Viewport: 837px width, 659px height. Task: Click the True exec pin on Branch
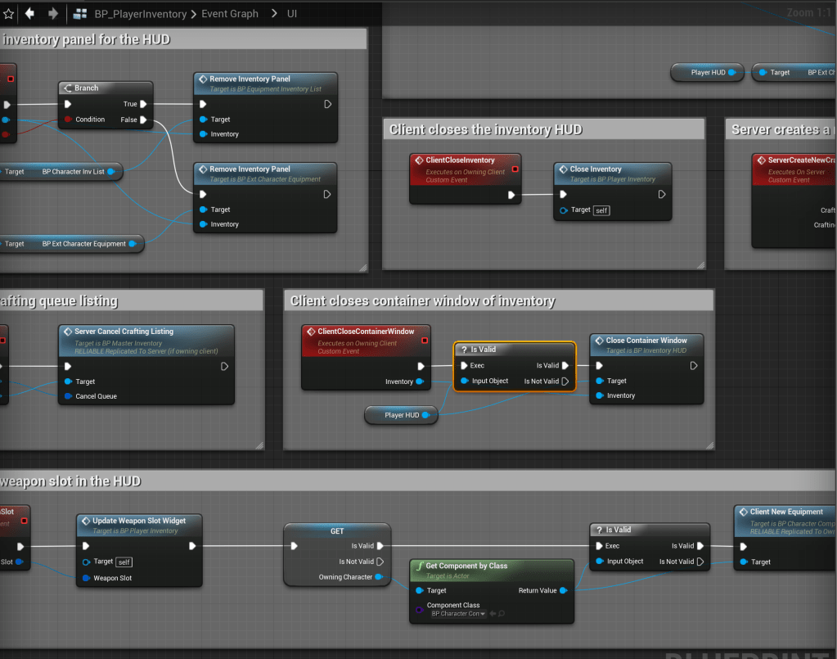(x=143, y=104)
